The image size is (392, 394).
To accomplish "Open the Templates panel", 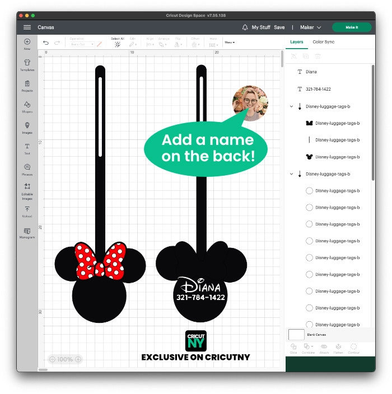I will (27, 65).
